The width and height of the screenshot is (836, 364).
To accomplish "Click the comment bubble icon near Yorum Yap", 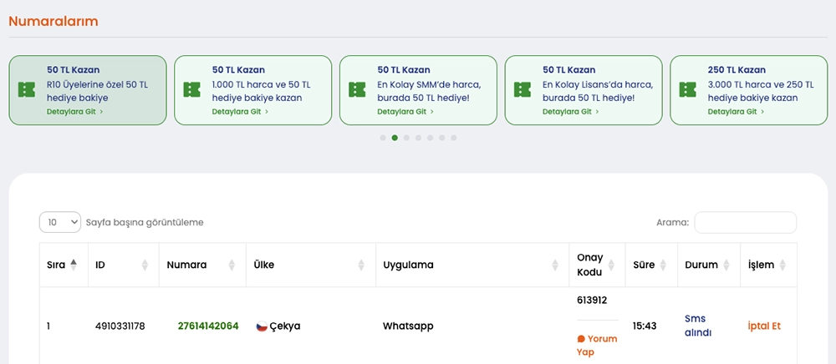I will (581, 339).
